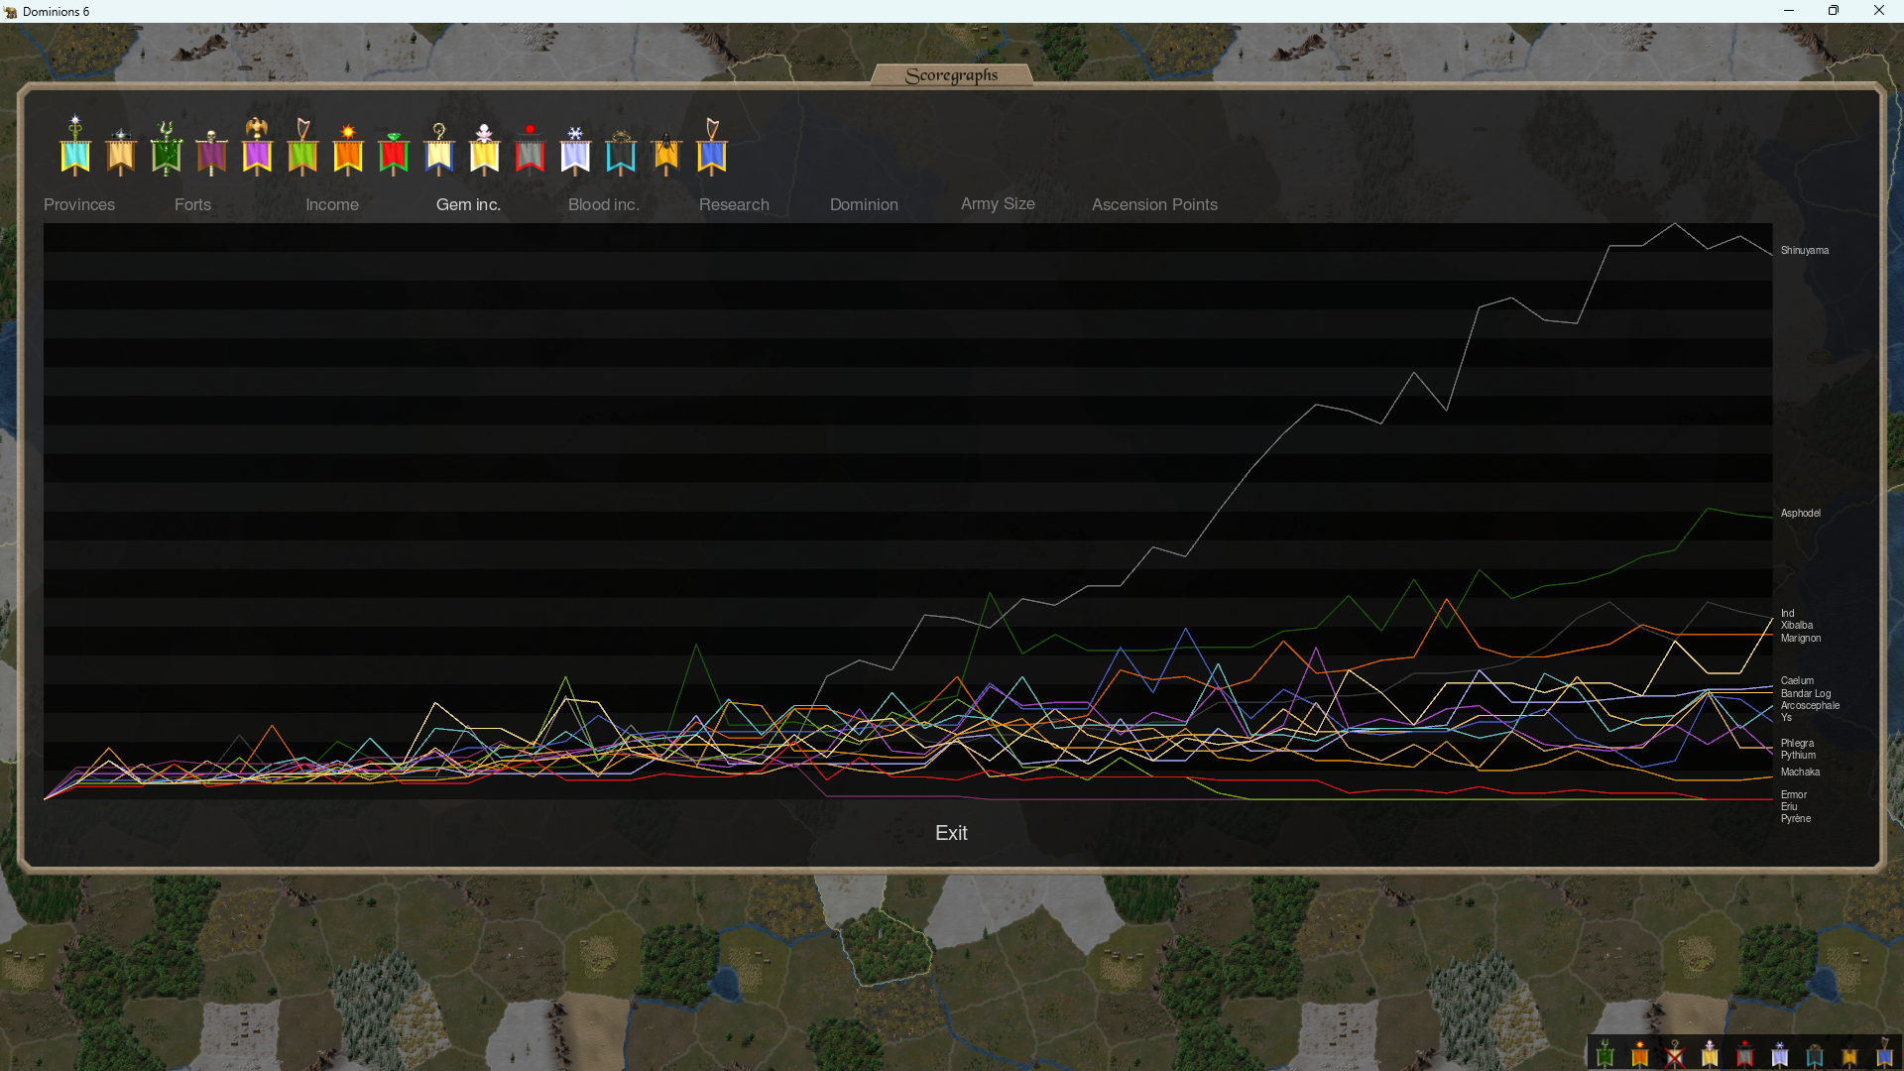Click amber beetle flag in bottom-right bar
1904x1071 pixels.
[x=1849, y=1055]
